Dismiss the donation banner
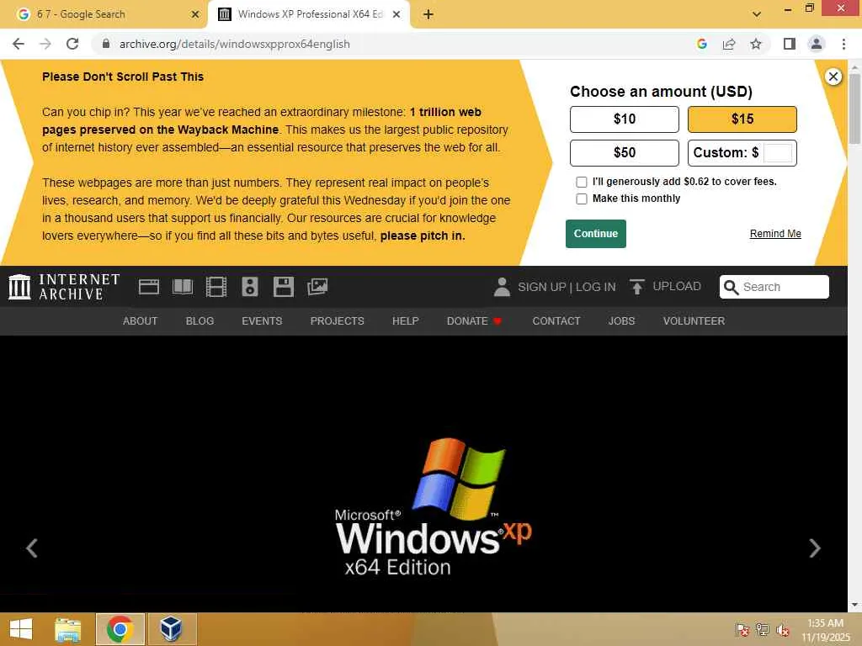This screenshot has height=646, width=862. tap(833, 77)
